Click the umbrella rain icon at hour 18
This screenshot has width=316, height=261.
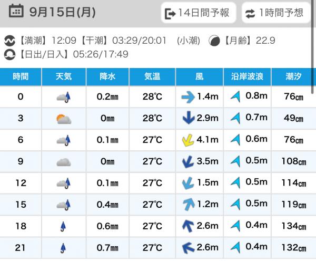point(64,227)
